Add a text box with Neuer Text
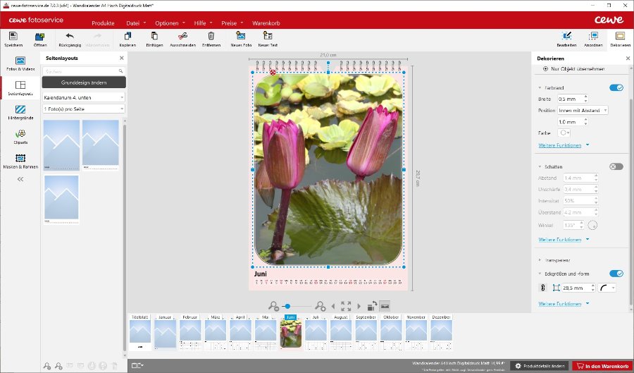This screenshot has width=634, height=373. pyautogui.click(x=268, y=35)
